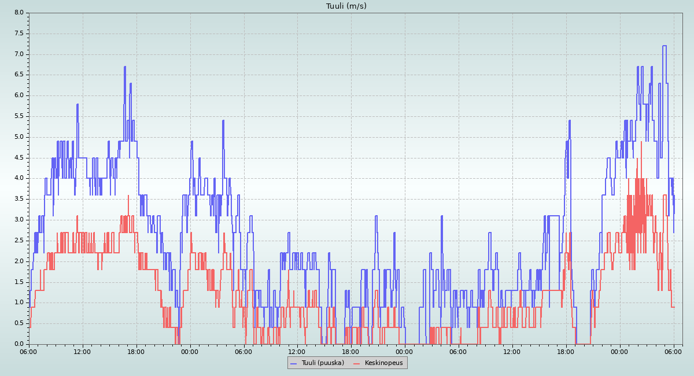Viewport: 694px width, 376px height.
Task: Click the highest blue gust peak above 7.0
Action: point(665,46)
